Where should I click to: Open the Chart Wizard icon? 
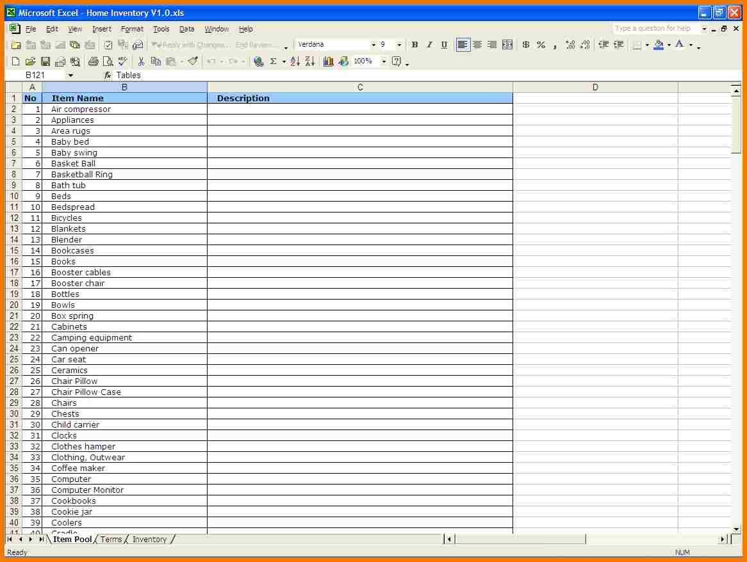click(328, 61)
